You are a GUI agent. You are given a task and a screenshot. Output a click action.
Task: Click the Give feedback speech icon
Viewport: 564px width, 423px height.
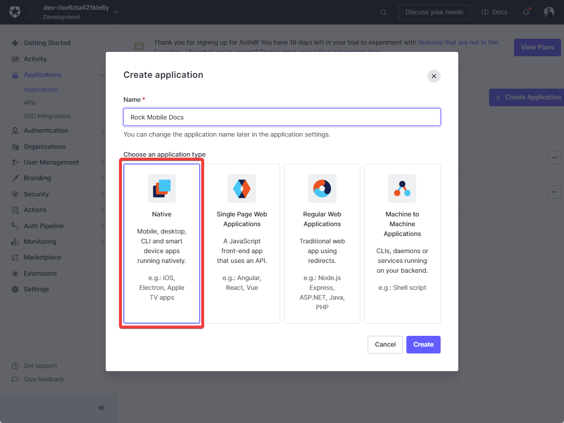(15, 379)
